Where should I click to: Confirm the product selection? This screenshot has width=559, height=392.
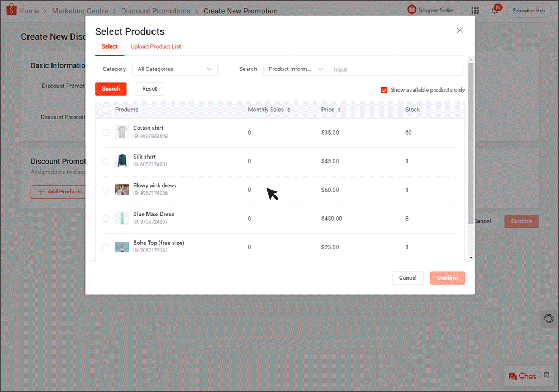447,278
